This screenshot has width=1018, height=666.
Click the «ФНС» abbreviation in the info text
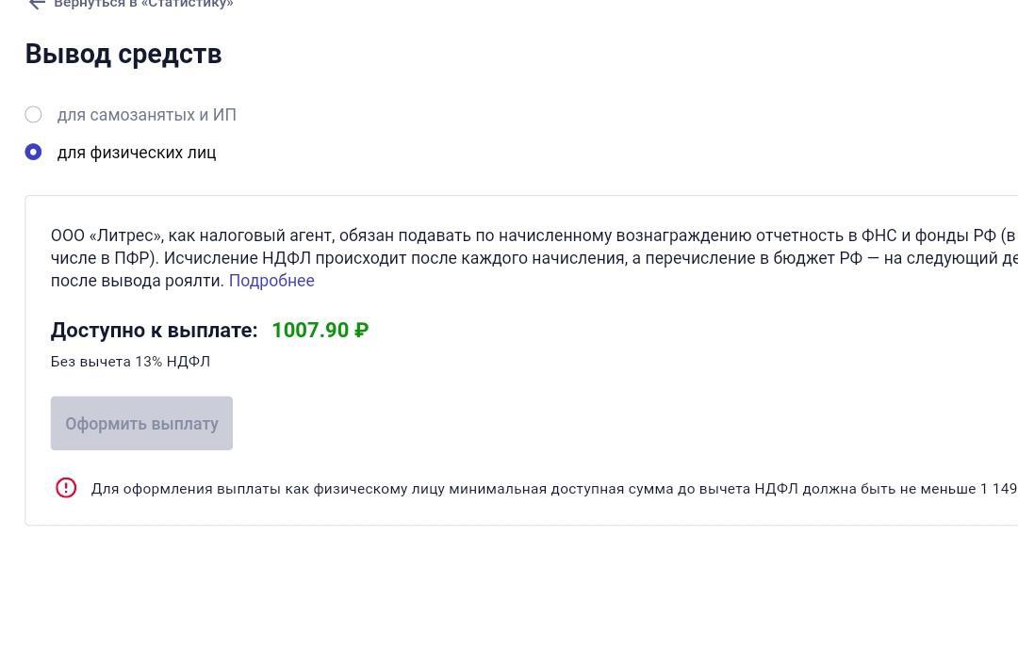click(878, 236)
